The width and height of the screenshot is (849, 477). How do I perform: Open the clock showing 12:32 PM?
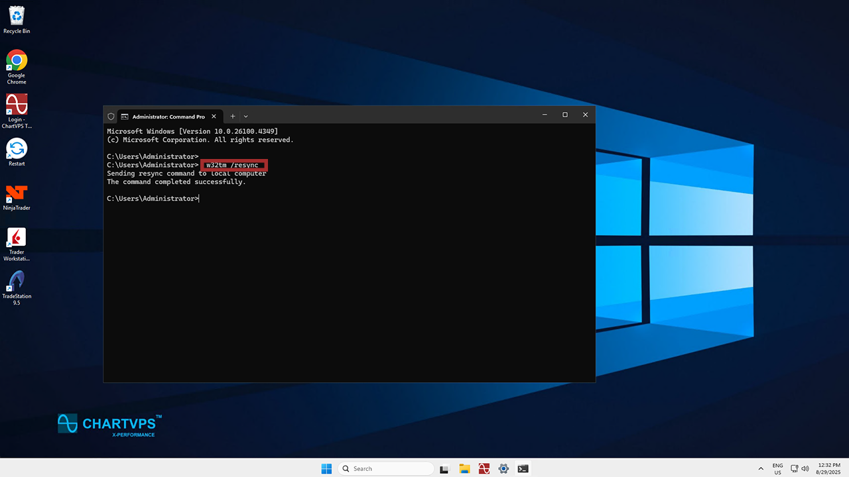tap(829, 468)
